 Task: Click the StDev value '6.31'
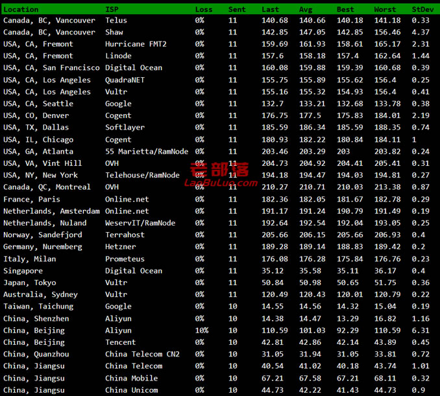coord(421,331)
